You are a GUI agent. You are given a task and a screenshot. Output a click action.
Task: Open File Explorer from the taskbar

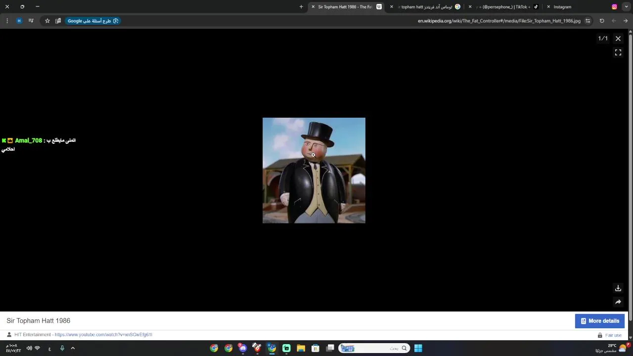point(301,348)
